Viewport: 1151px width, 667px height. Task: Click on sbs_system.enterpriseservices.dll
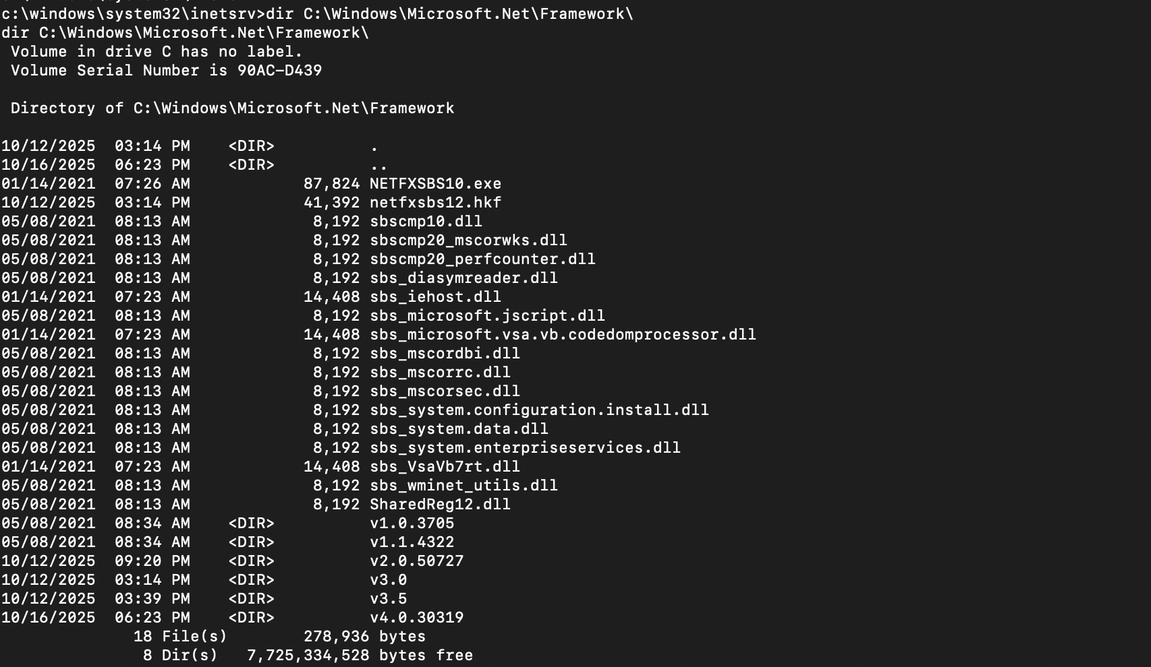[525, 448]
